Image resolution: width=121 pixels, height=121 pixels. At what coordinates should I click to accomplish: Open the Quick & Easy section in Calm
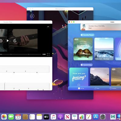tap(87, 65)
